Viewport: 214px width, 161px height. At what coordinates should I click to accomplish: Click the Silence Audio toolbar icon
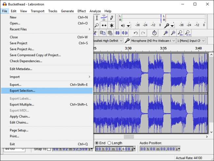124,33
